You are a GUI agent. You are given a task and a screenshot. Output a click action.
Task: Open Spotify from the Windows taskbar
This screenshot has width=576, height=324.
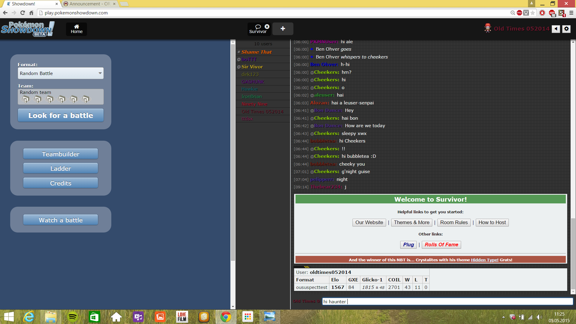point(73,317)
